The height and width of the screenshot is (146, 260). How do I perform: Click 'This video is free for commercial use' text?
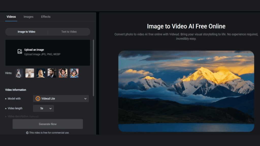(49, 133)
